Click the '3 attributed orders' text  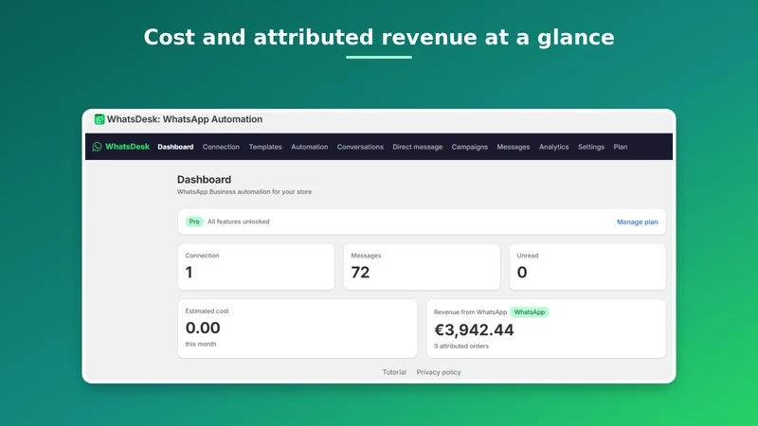click(x=461, y=346)
